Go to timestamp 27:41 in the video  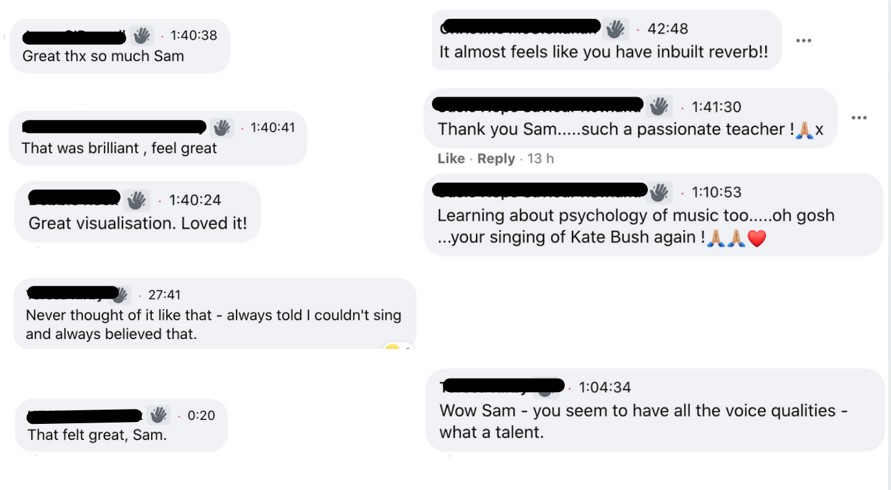[165, 295]
